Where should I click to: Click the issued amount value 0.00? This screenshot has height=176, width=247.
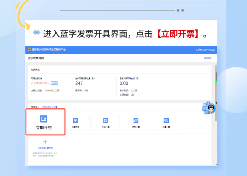point(124,83)
